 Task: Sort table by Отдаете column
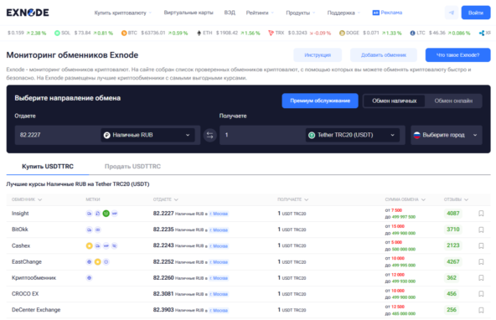[x=165, y=199]
